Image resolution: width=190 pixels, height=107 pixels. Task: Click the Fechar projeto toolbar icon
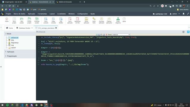[29, 20]
